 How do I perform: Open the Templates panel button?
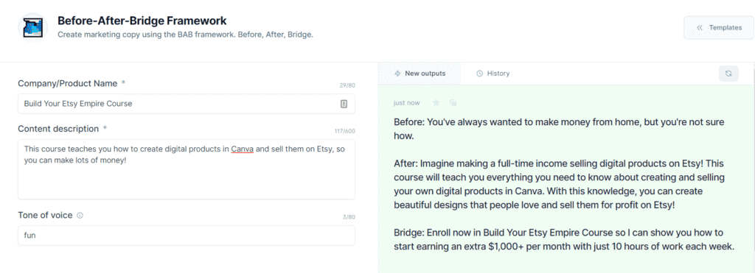click(719, 27)
